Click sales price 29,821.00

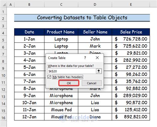click(131, 53)
